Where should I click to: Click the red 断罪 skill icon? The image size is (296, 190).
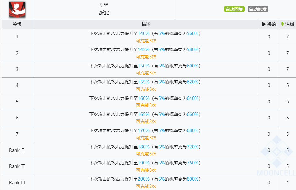click(x=17, y=9)
